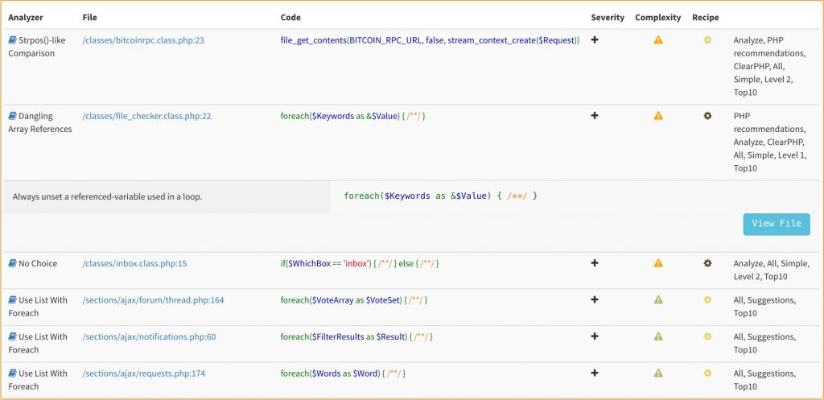
Task: Click the expanded monospace foreach code block
Action: pyautogui.click(x=441, y=196)
